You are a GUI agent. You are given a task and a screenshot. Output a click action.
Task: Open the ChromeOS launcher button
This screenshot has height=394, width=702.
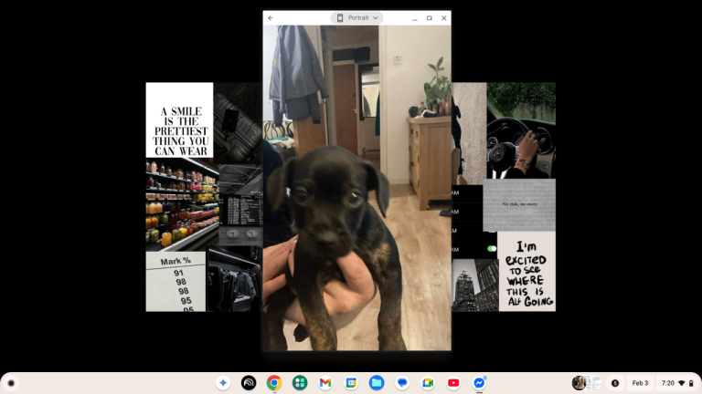(x=12, y=383)
